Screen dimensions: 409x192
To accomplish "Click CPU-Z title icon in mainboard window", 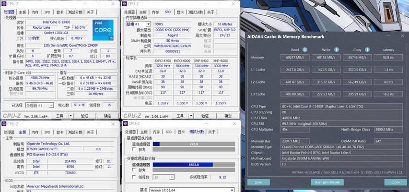I will pyautogui.click(x=4, y=124).
